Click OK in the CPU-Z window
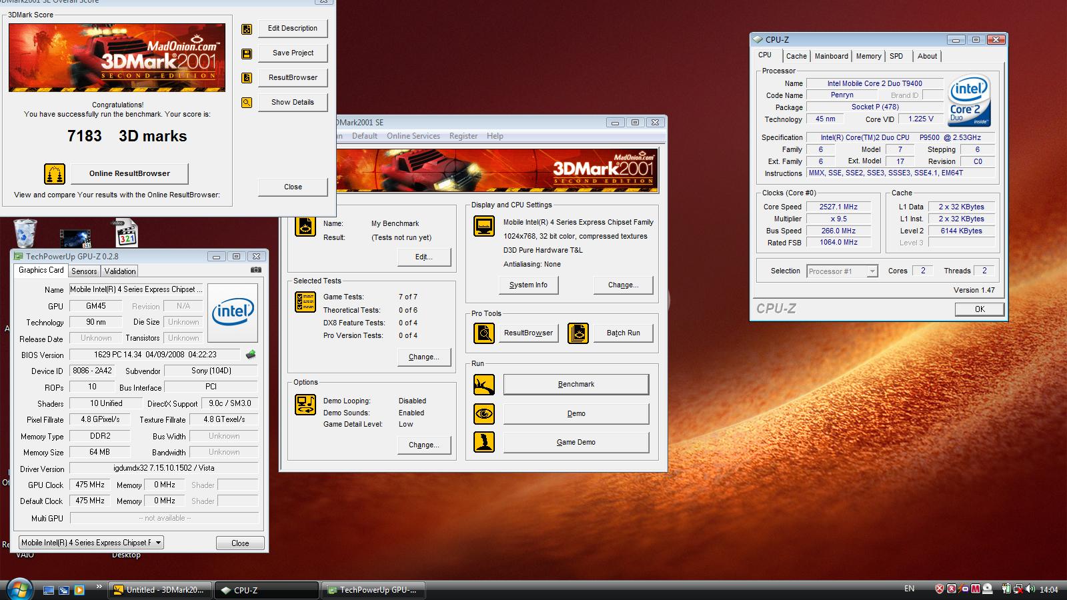Viewport: 1067px width, 600px height. [980, 309]
